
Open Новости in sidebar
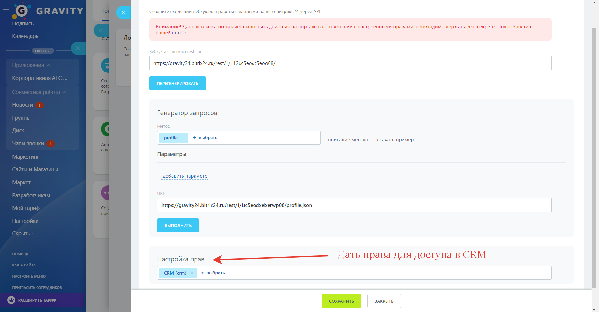(22, 105)
